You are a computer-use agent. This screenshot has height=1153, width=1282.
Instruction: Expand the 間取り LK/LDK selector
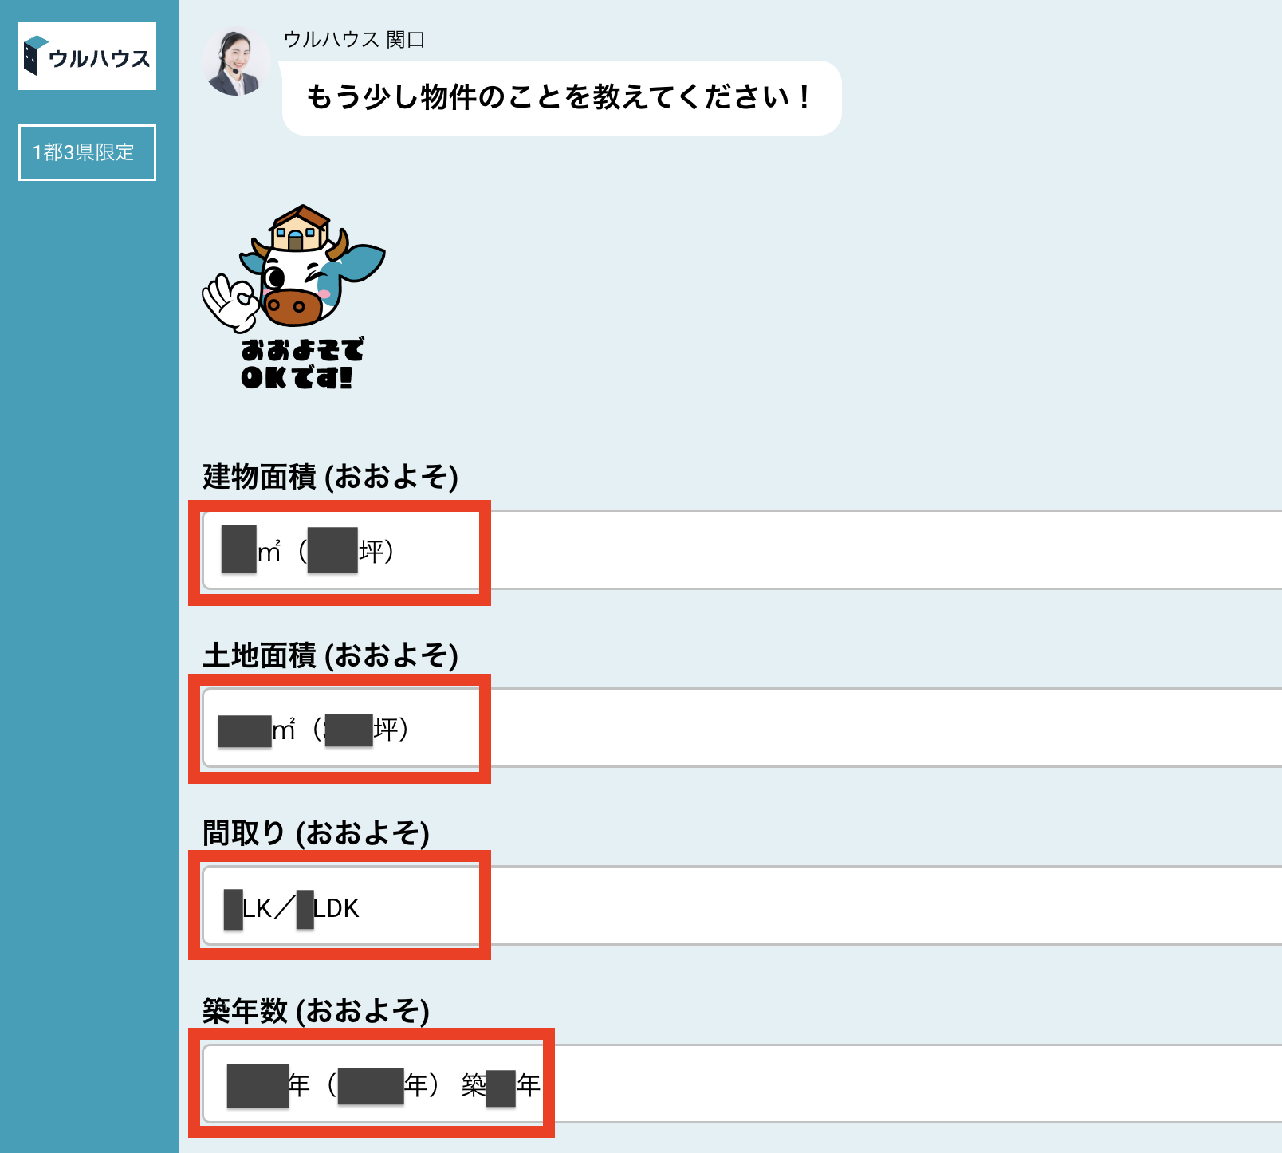point(741,906)
